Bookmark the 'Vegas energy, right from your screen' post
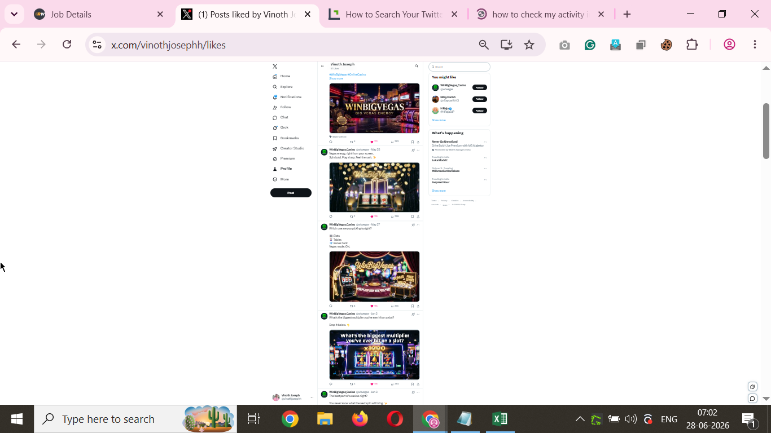This screenshot has height=433, width=771. tap(413, 216)
